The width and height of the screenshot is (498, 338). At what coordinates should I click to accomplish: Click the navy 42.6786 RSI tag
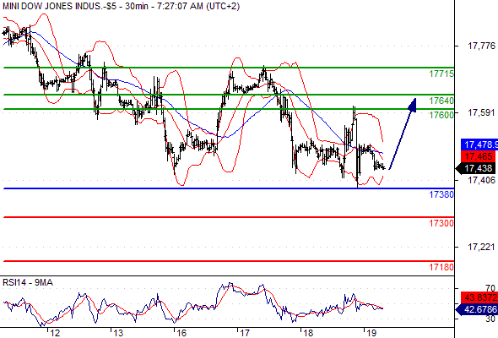(477, 309)
